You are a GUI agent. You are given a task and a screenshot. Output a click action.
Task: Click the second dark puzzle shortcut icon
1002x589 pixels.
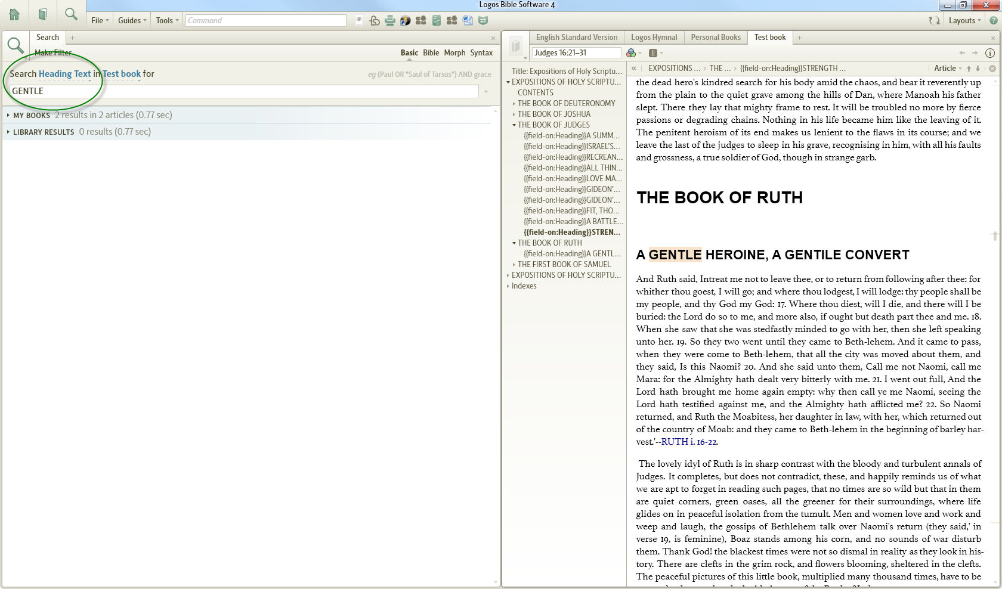[x=452, y=20]
